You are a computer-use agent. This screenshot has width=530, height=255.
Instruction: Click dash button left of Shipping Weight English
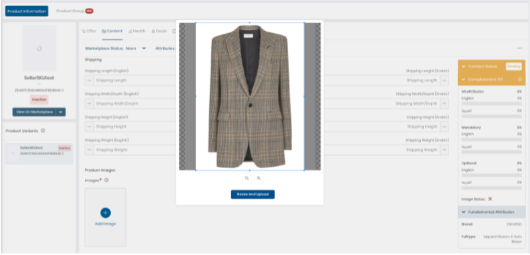click(89, 150)
